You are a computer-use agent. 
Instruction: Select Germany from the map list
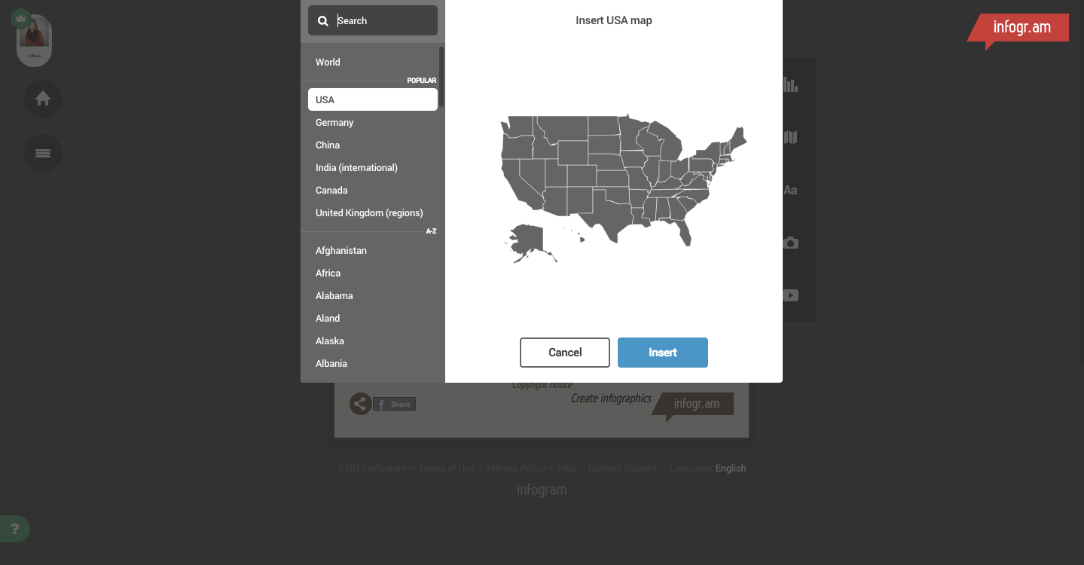click(334, 122)
